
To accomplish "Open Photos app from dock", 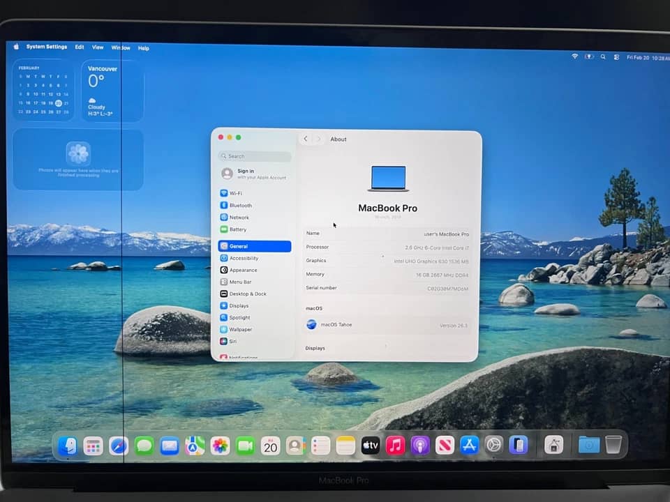I will 220,446.
